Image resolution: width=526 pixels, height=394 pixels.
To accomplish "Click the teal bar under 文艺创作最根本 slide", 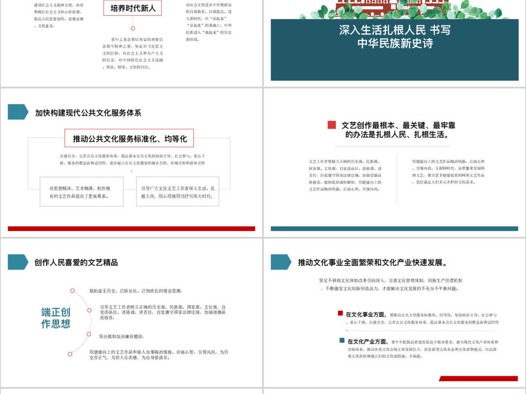I will (394, 229).
